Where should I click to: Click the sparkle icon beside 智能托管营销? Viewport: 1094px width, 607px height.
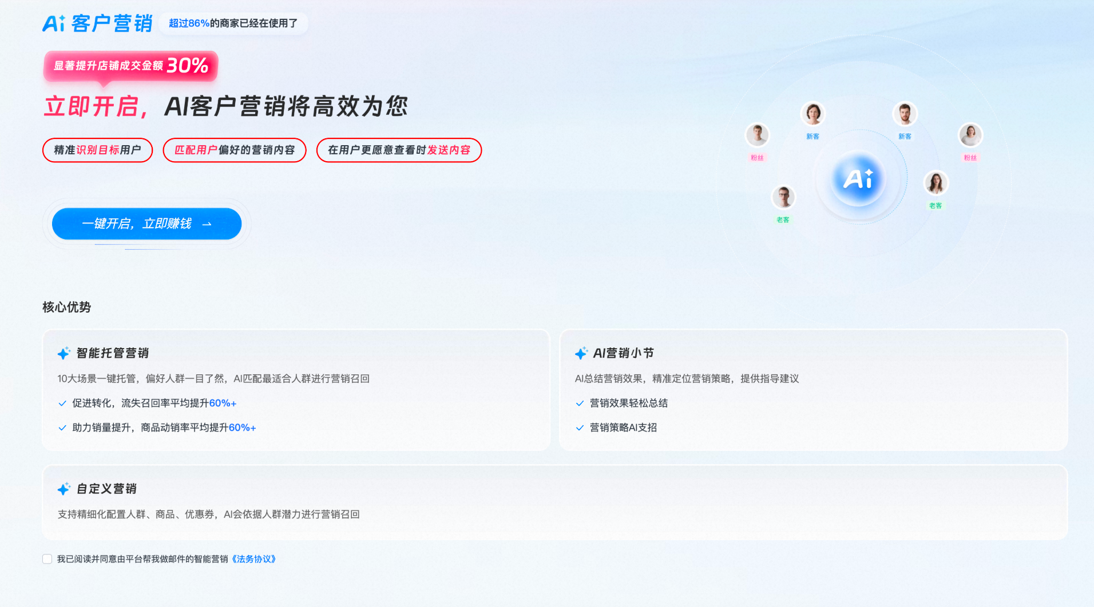[x=64, y=353]
